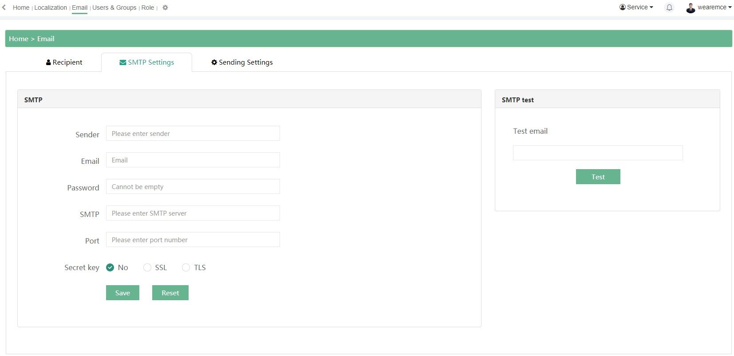The width and height of the screenshot is (734, 356).
Task: Choose TLS as the secret key
Action: tap(186, 267)
